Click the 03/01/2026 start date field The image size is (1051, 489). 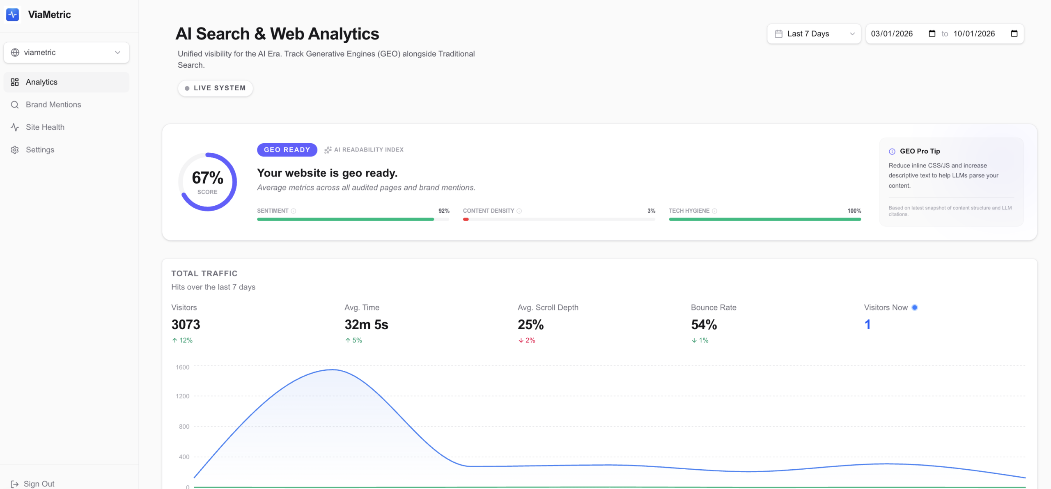click(892, 34)
